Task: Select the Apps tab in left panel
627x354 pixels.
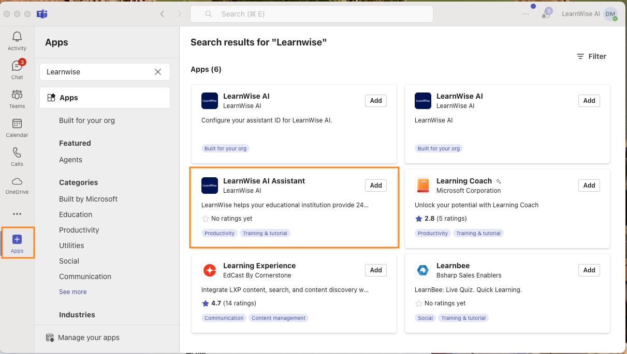Action: coord(105,98)
